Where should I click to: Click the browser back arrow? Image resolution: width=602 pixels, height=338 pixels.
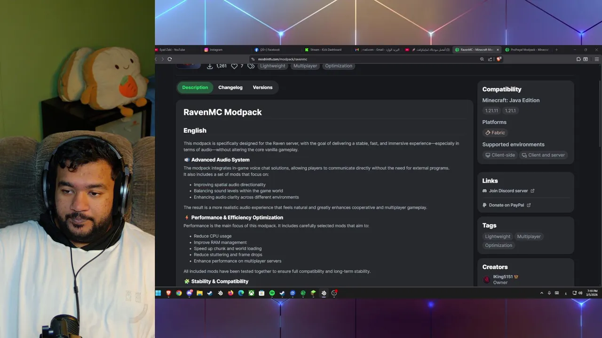[156, 59]
